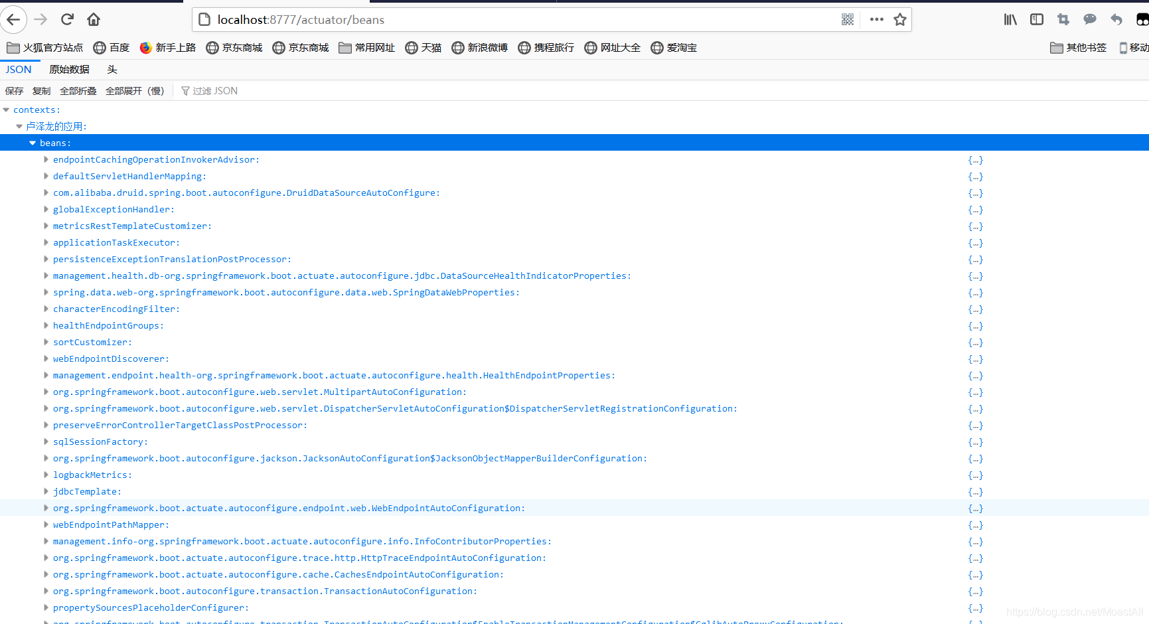Viewport: 1149px width, 624px height.
Task: Open the 其他书签 folder
Action: tap(1079, 47)
